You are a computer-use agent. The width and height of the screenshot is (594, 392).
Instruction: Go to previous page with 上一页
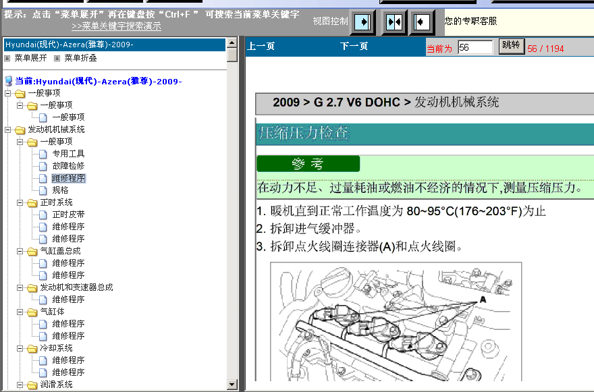click(x=261, y=46)
